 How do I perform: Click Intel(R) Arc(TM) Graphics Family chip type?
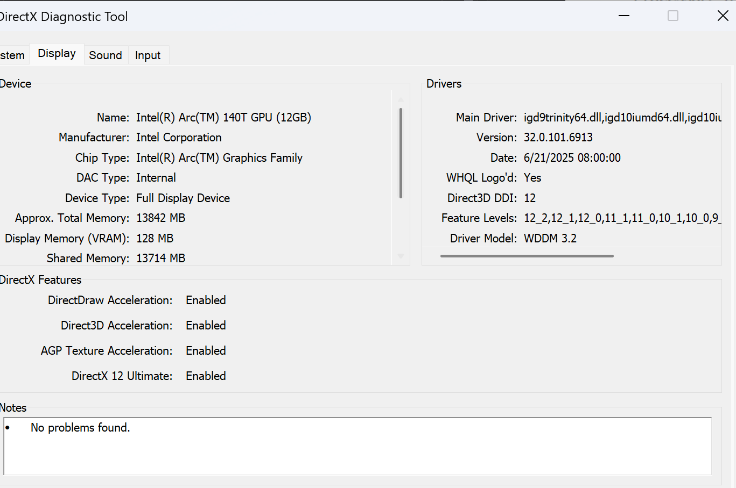219,158
